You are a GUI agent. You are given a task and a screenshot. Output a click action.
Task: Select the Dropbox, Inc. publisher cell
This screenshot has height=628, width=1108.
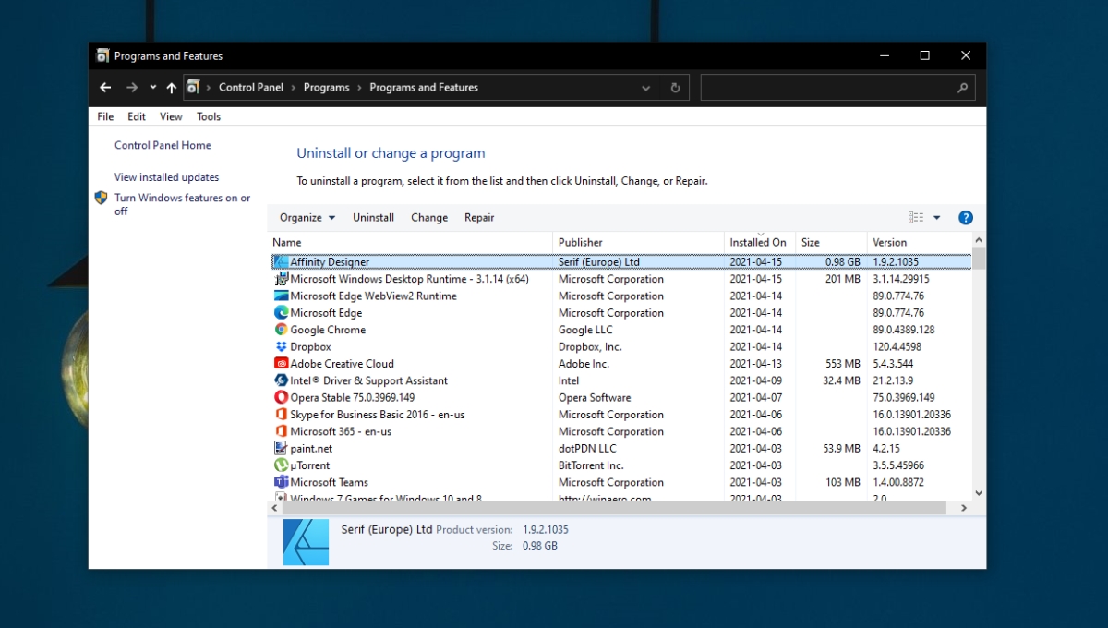590,347
